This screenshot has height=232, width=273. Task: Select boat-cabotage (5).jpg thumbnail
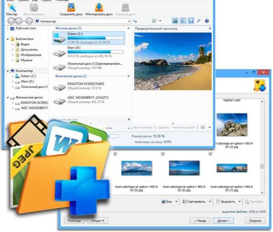136,168
